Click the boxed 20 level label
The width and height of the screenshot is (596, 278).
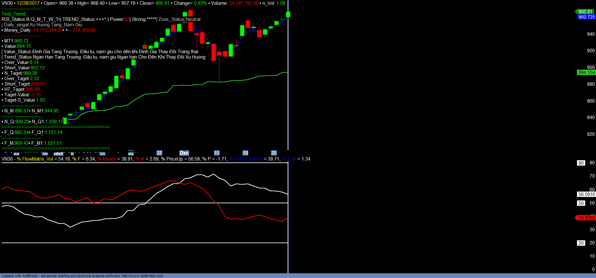tap(581, 243)
